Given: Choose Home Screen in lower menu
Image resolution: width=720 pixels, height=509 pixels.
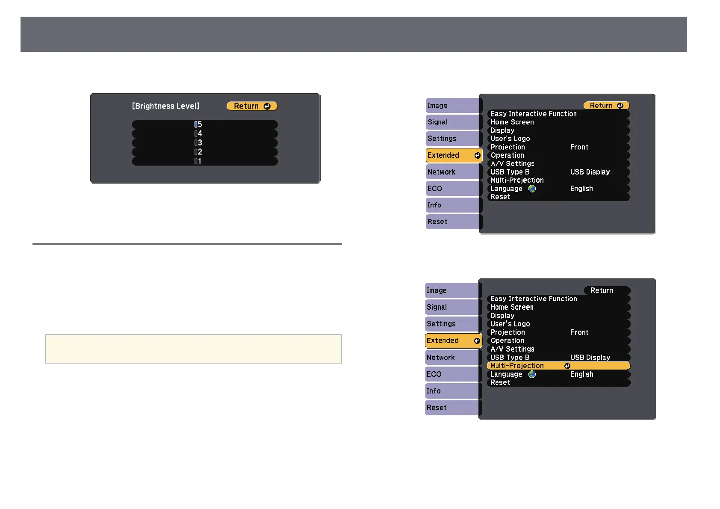Looking at the screenshot, I should click(558, 307).
